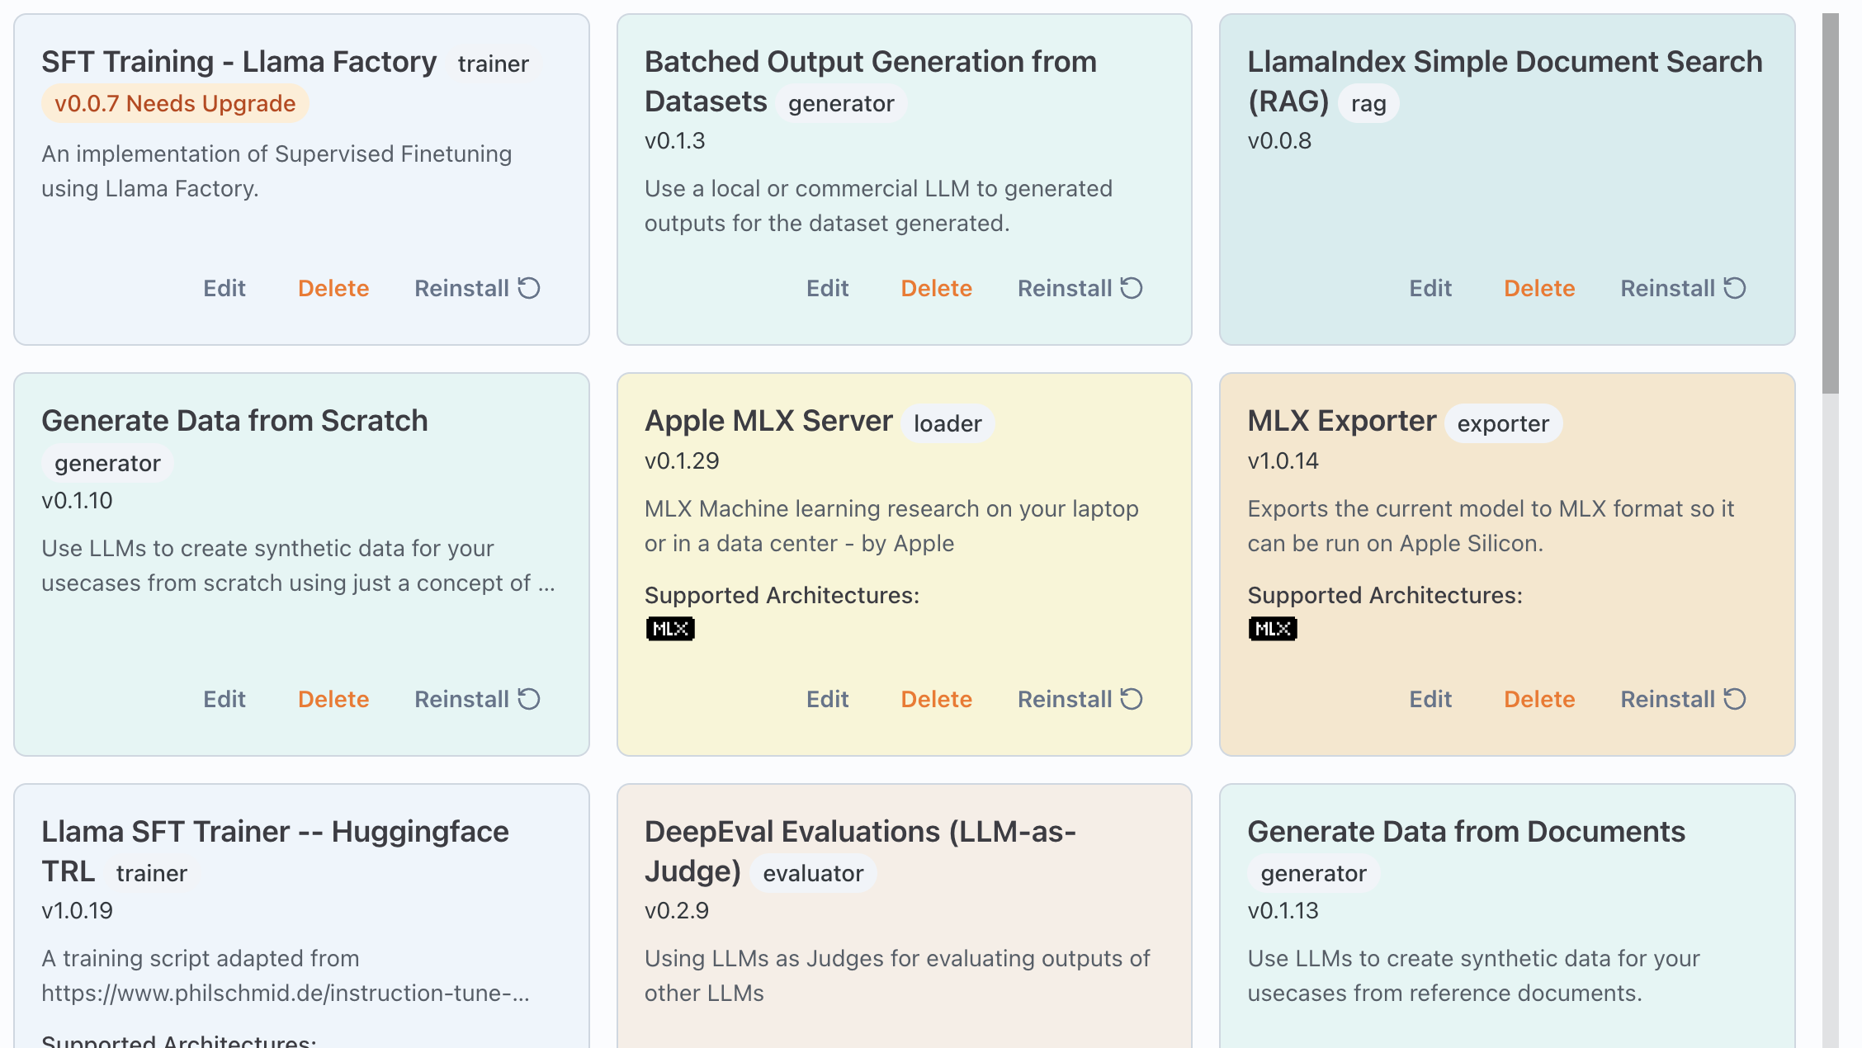The image size is (1862, 1048).
Task: Click the loader tag on Apple MLX Server
Action: tap(948, 423)
